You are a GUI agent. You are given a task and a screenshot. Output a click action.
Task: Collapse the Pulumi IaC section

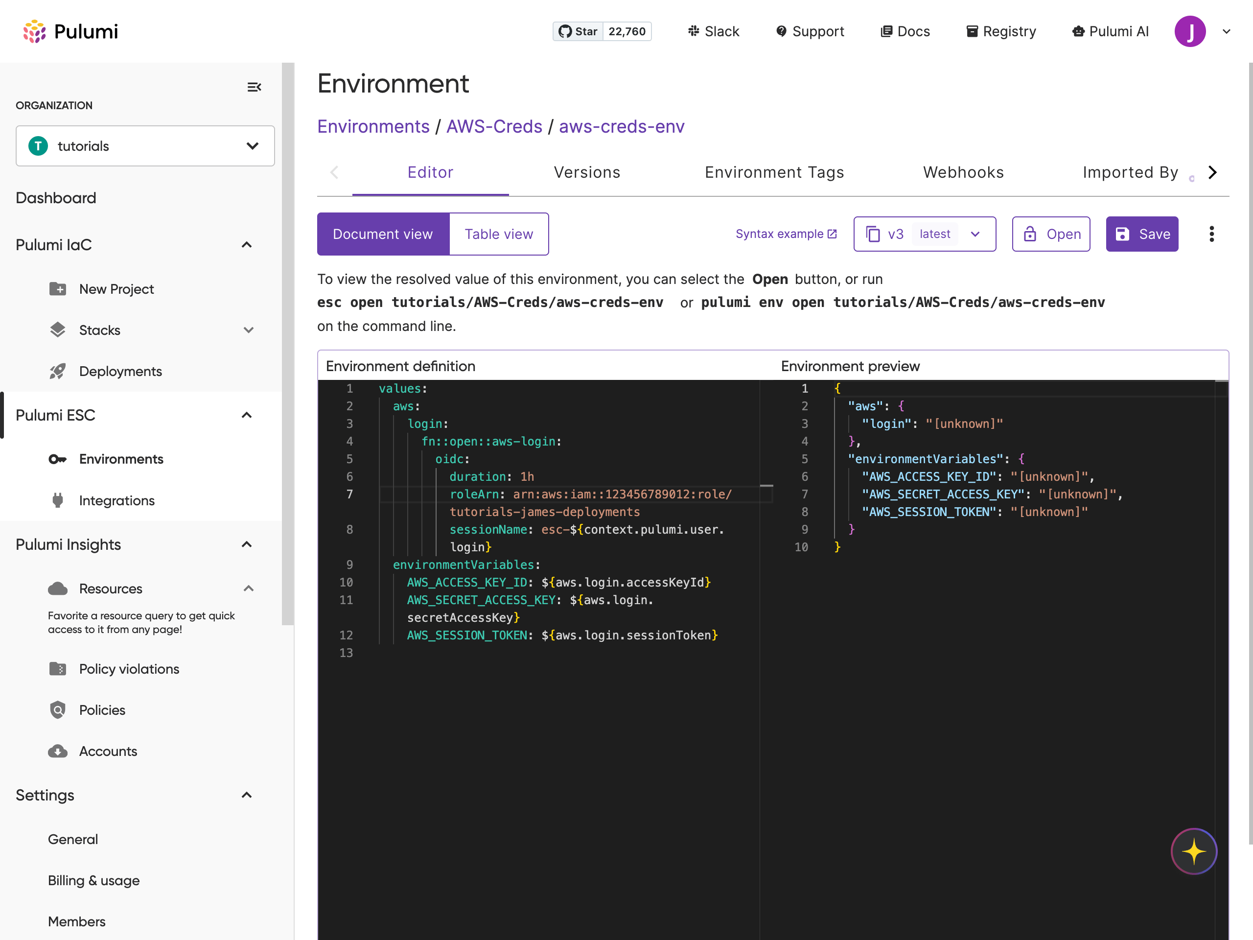[246, 245]
